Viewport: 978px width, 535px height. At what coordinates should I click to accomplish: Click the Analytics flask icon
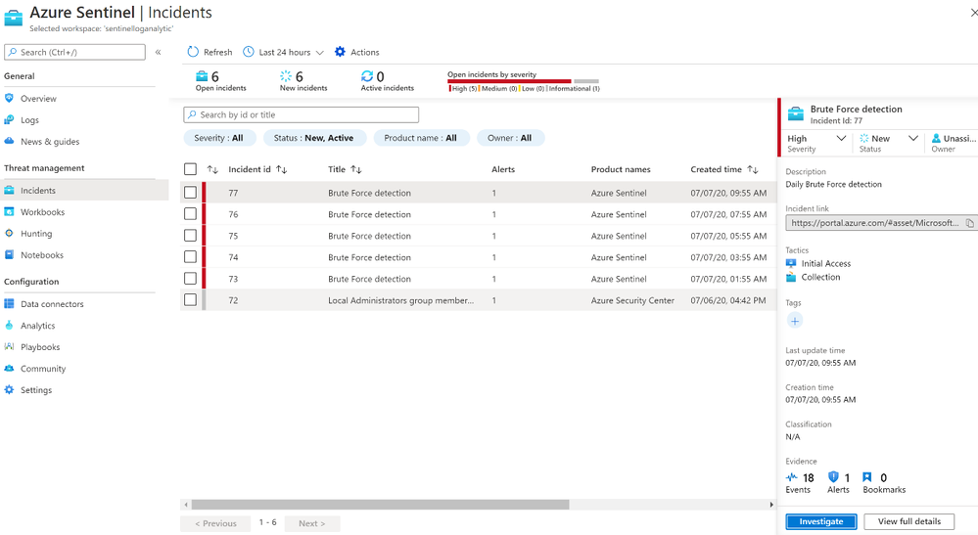9,325
